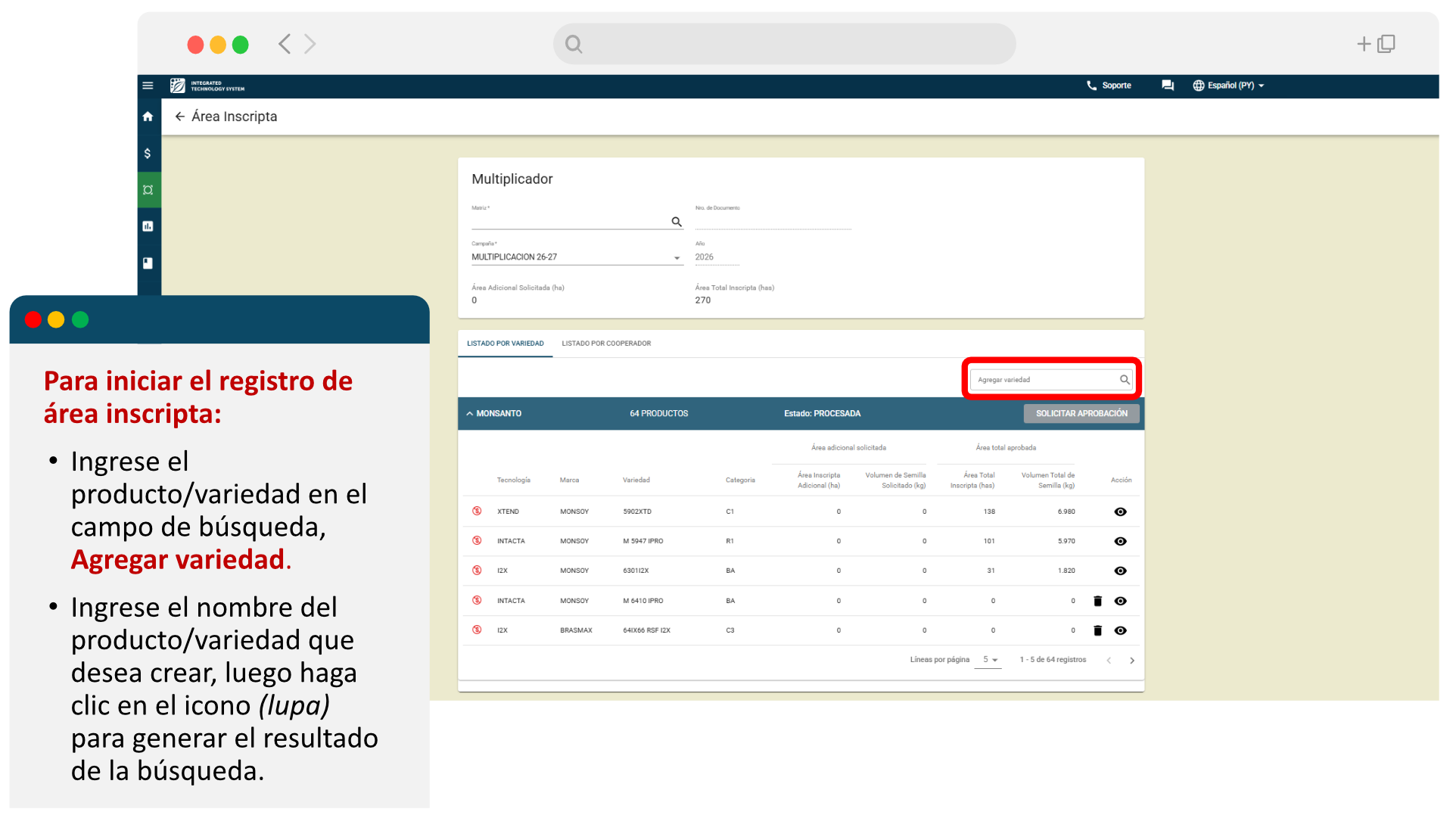The width and height of the screenshot is (1453, 818).
Task: Click the Variedad column header
Action: click(x=636, y=481)
